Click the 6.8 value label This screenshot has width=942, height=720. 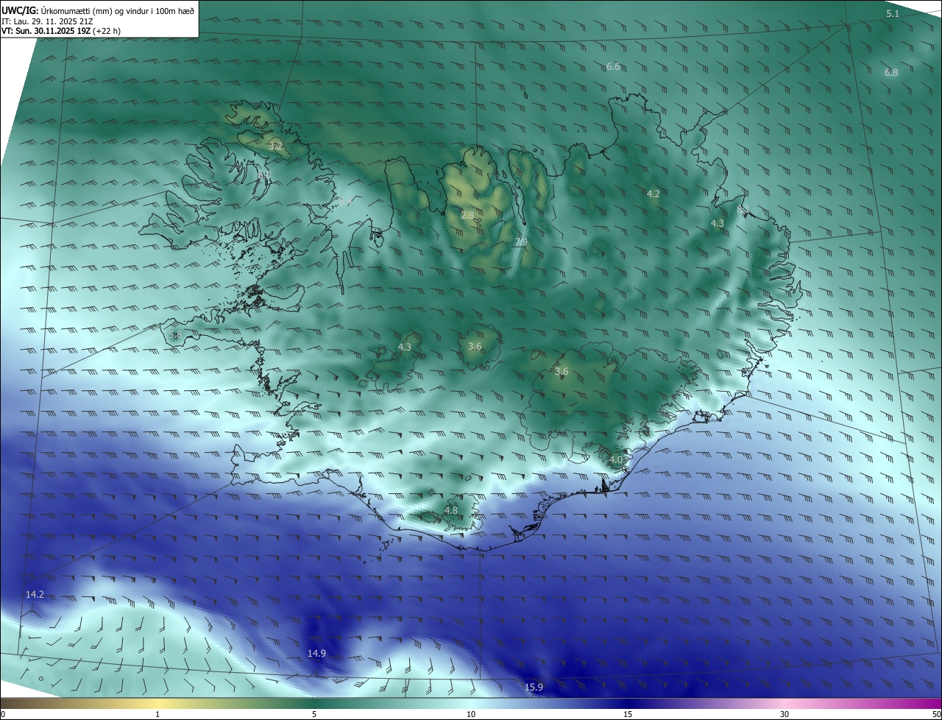pos(891,73)
